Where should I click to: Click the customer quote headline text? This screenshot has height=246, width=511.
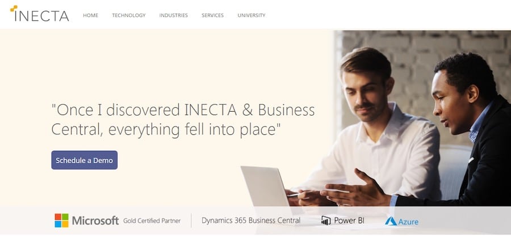tap(183, 120)
